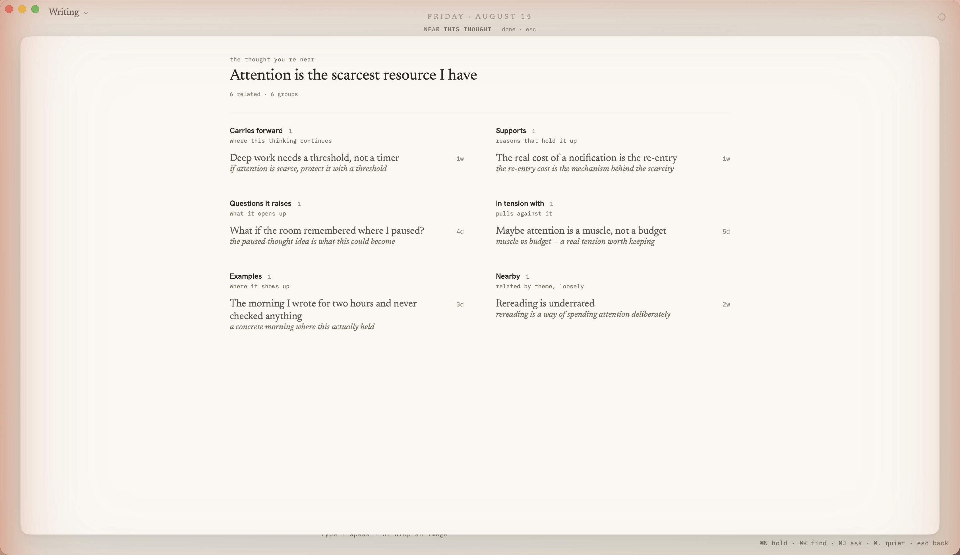The width and height of the screenshot is (960, 555).
Task: Click 'where this thinking continues' subtitle
Action: tap(280, 141)
